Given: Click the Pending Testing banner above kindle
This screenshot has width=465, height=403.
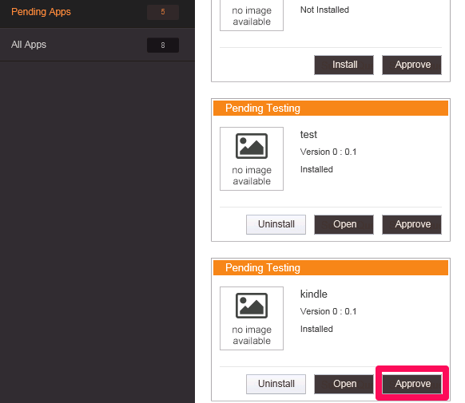Looking at the screenshot, I should click(x=331, y=267).
